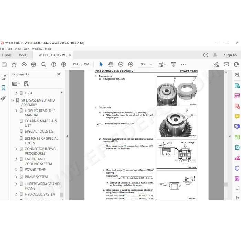Open bookmark options dropdown
This screenshot has width=241, height=241.
16,84
